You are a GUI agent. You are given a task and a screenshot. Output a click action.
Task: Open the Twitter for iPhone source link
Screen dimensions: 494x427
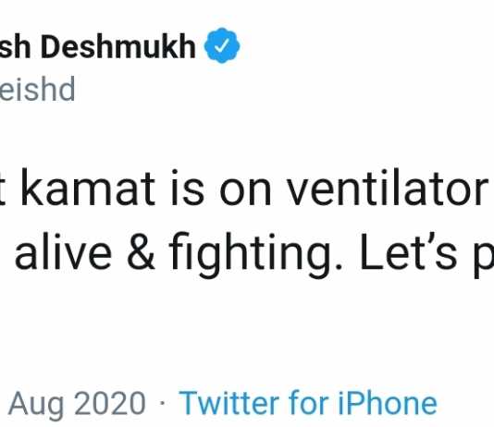308,403
